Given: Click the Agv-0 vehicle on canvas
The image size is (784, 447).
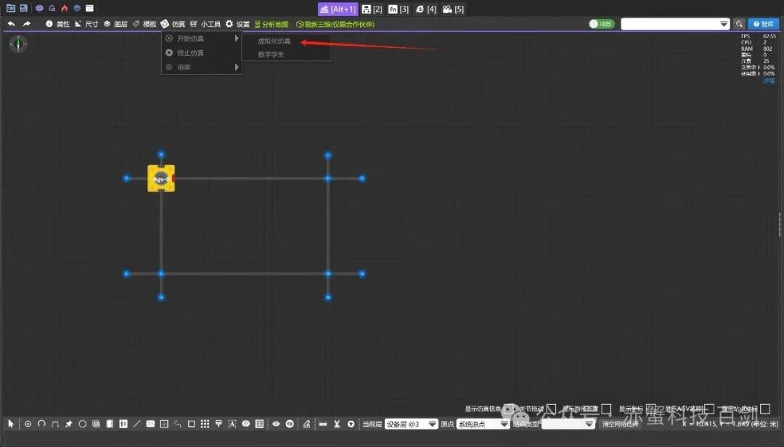Looking at the screenshot, I should 161,179.
